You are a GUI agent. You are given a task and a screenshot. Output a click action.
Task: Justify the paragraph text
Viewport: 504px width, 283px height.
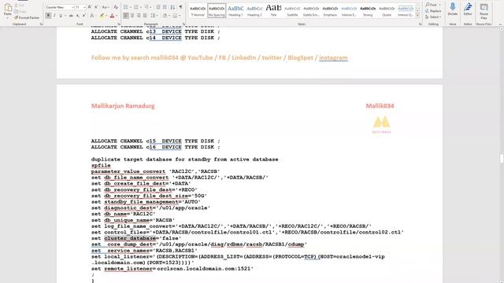pos(145,16)
